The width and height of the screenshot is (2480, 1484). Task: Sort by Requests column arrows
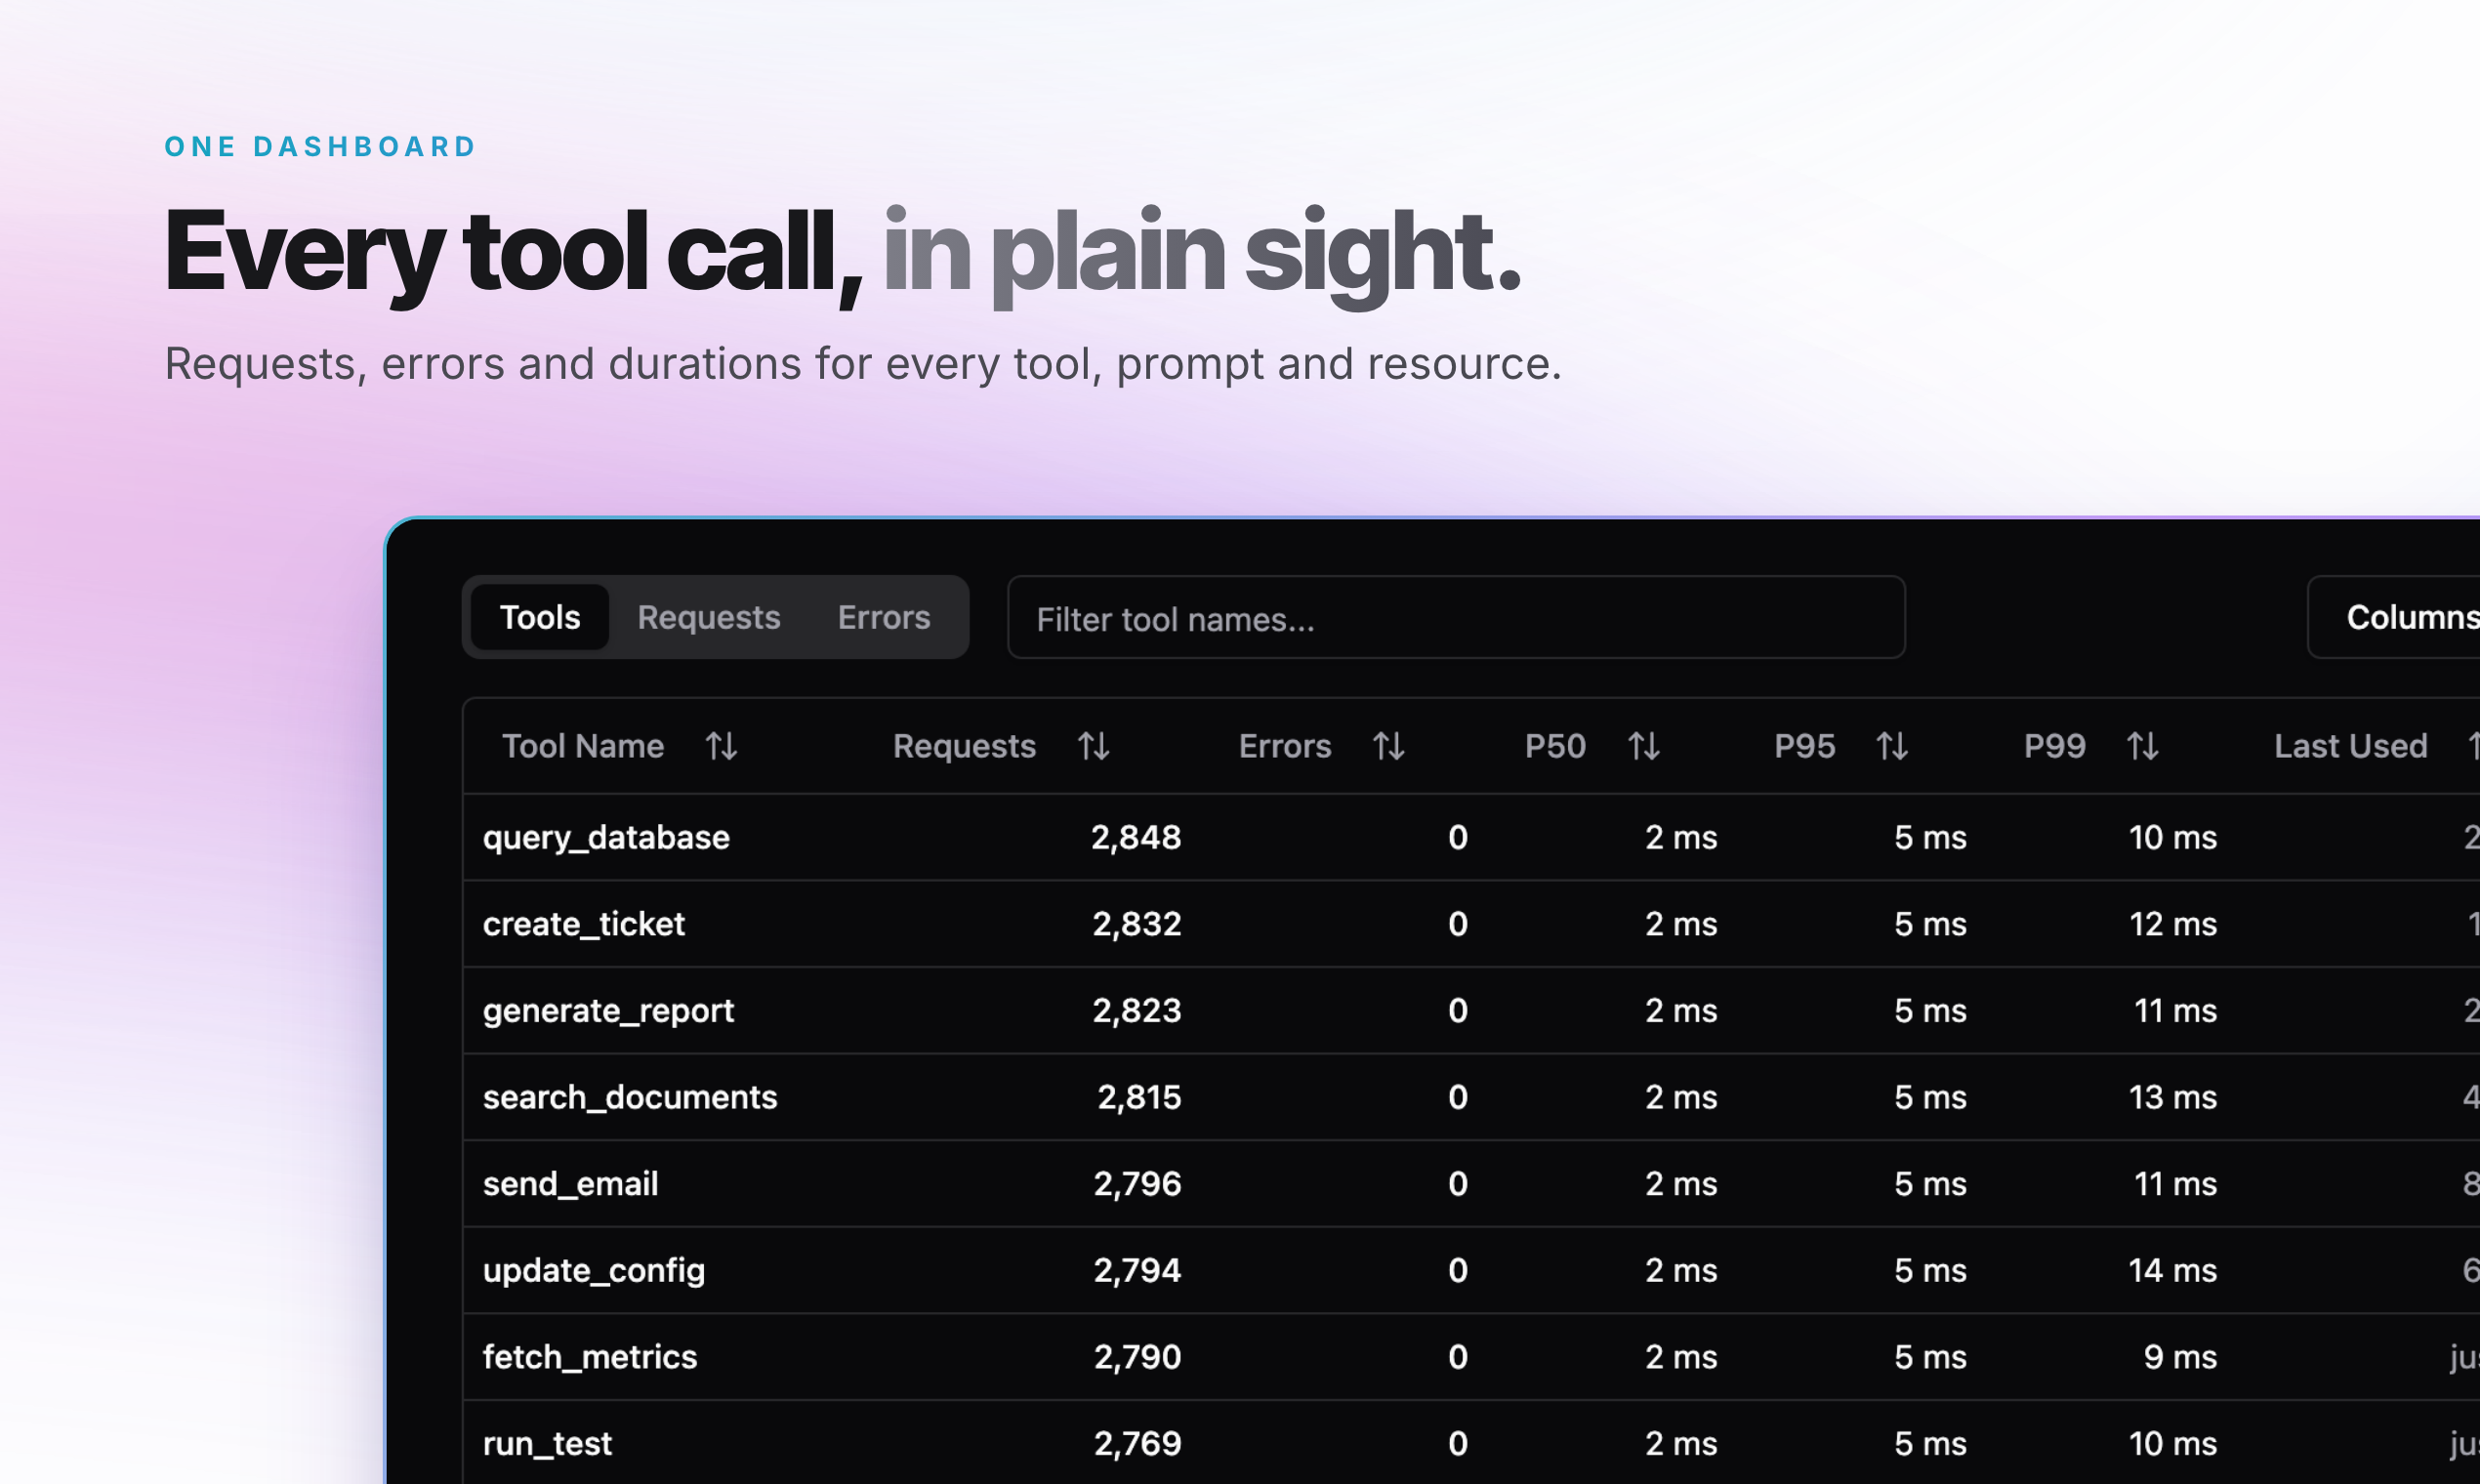[1093, 746]
